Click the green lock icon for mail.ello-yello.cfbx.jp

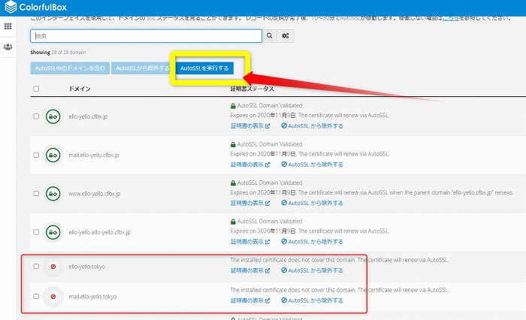tap(53, 155)
